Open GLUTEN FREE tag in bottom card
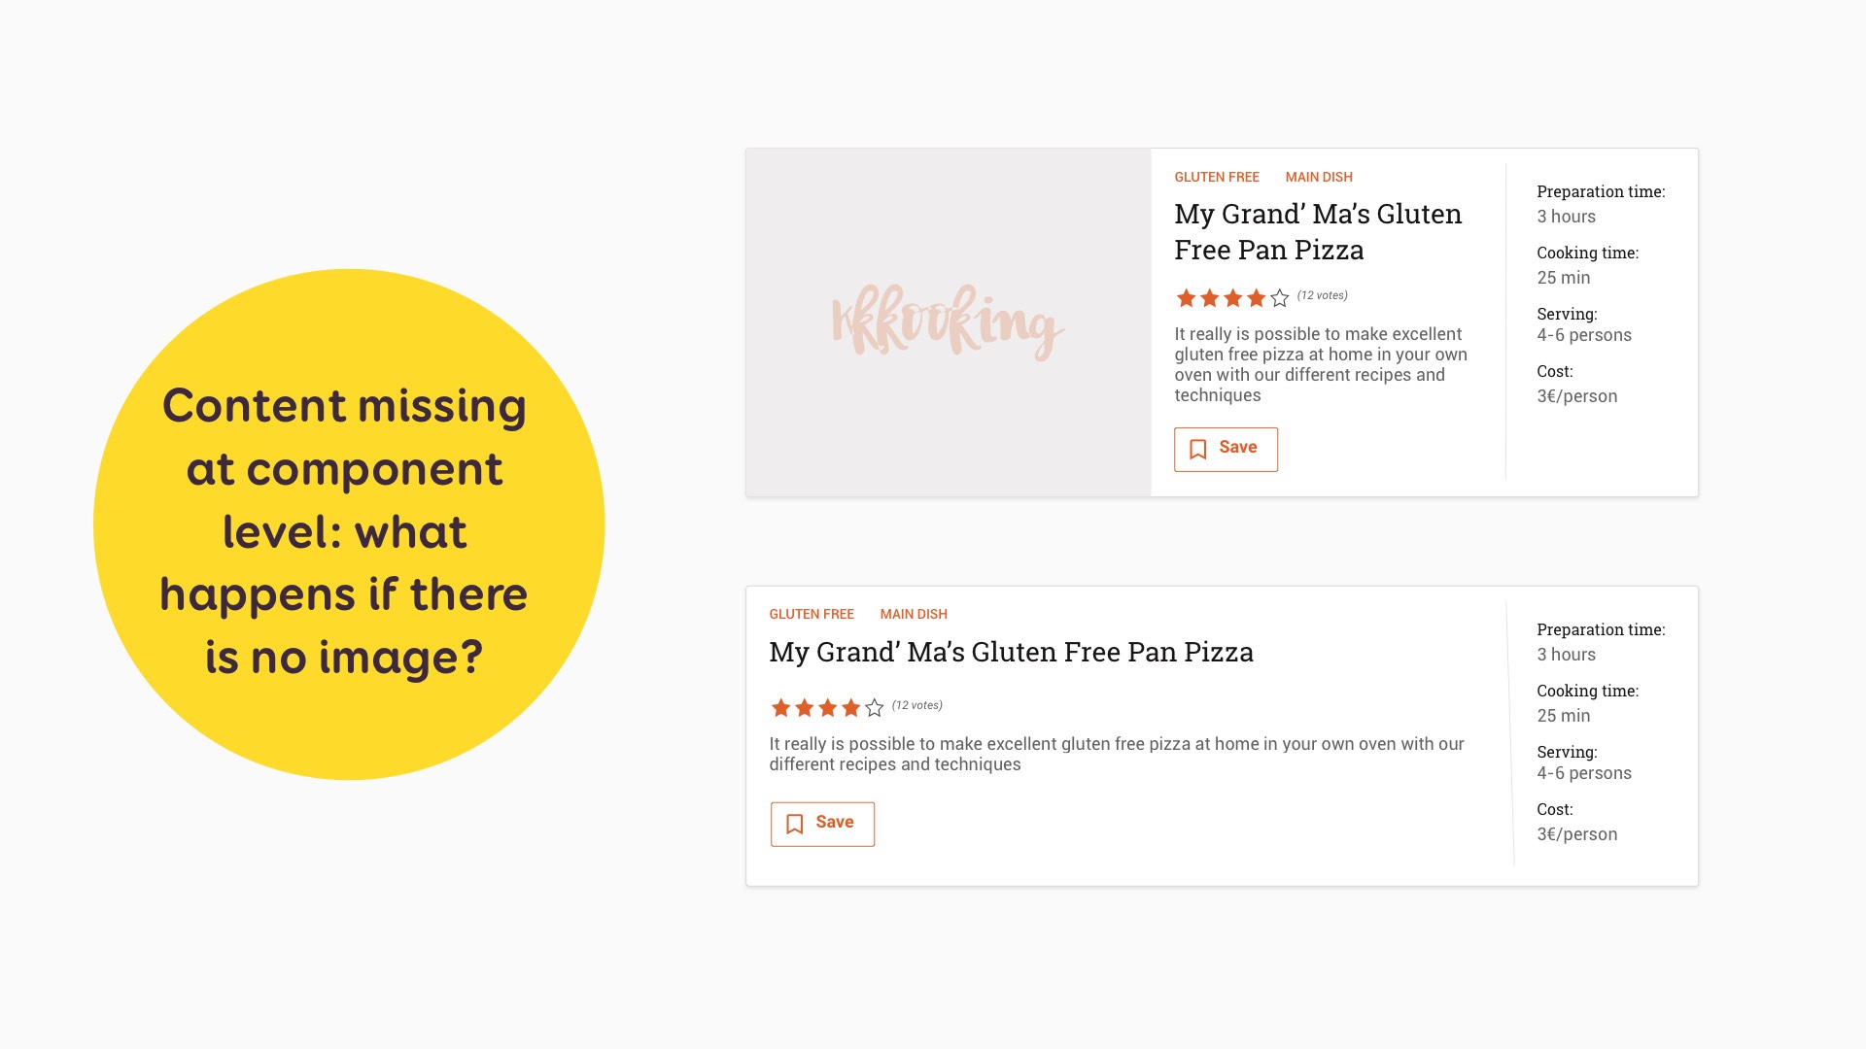This screenshot has width=1866, height=1049. [811, 614]
